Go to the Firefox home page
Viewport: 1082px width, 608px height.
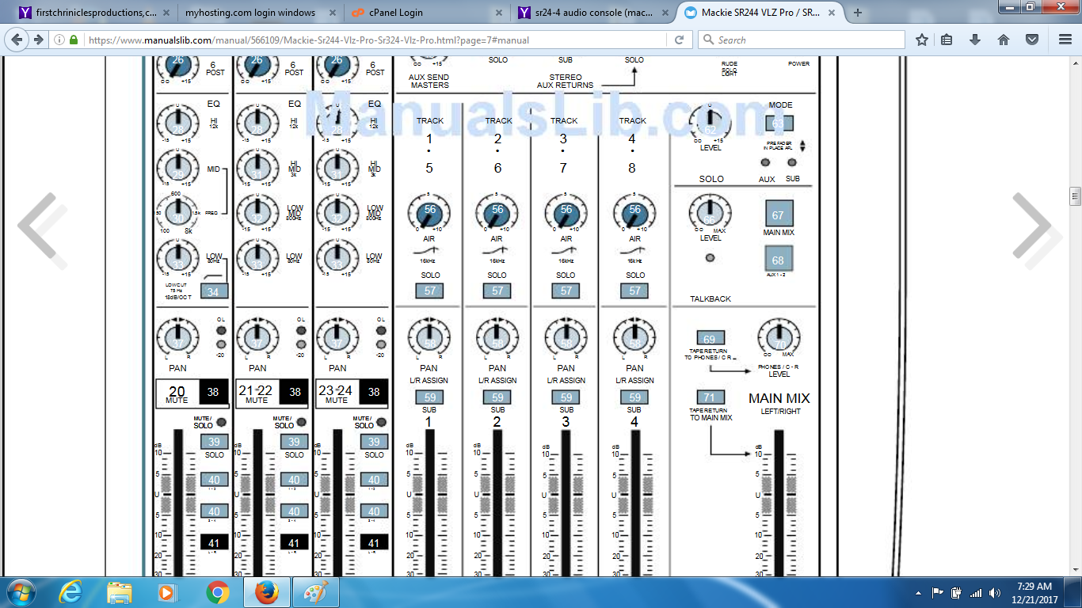[x=1004, y=40]
